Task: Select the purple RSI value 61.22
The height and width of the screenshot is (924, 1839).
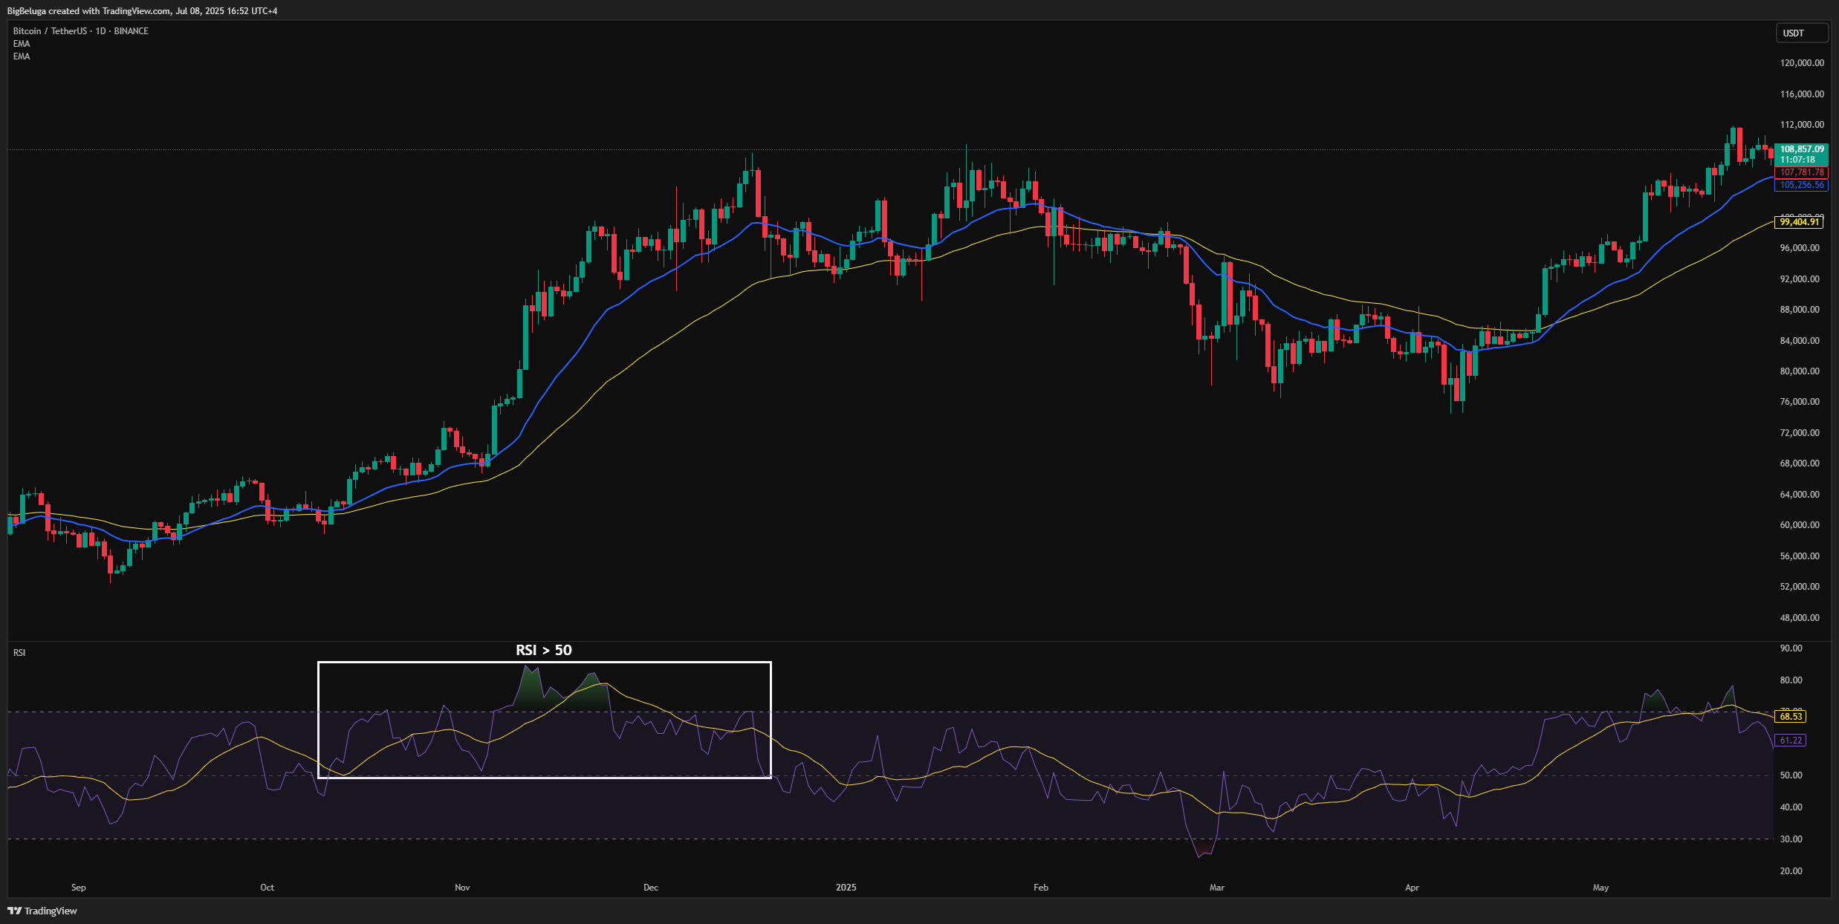Action: click(x=1791, y=741)
